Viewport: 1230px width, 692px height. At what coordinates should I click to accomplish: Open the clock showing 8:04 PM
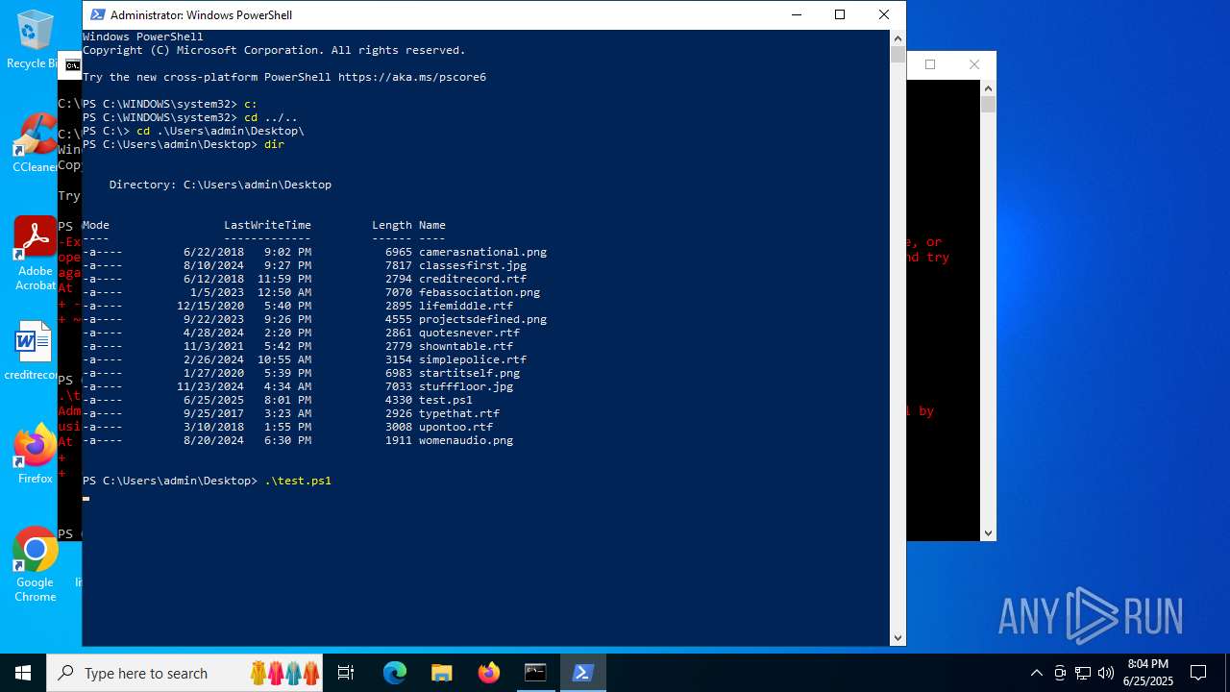(1147, 673)
